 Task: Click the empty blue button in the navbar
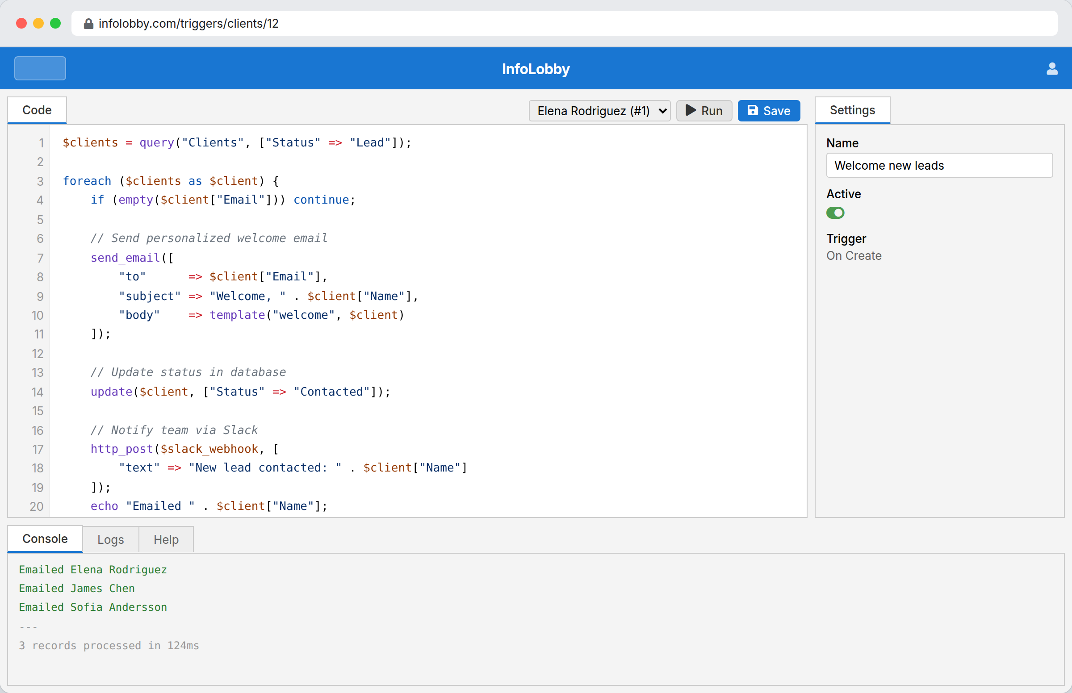pyautogui.click(x=40, y=68)
